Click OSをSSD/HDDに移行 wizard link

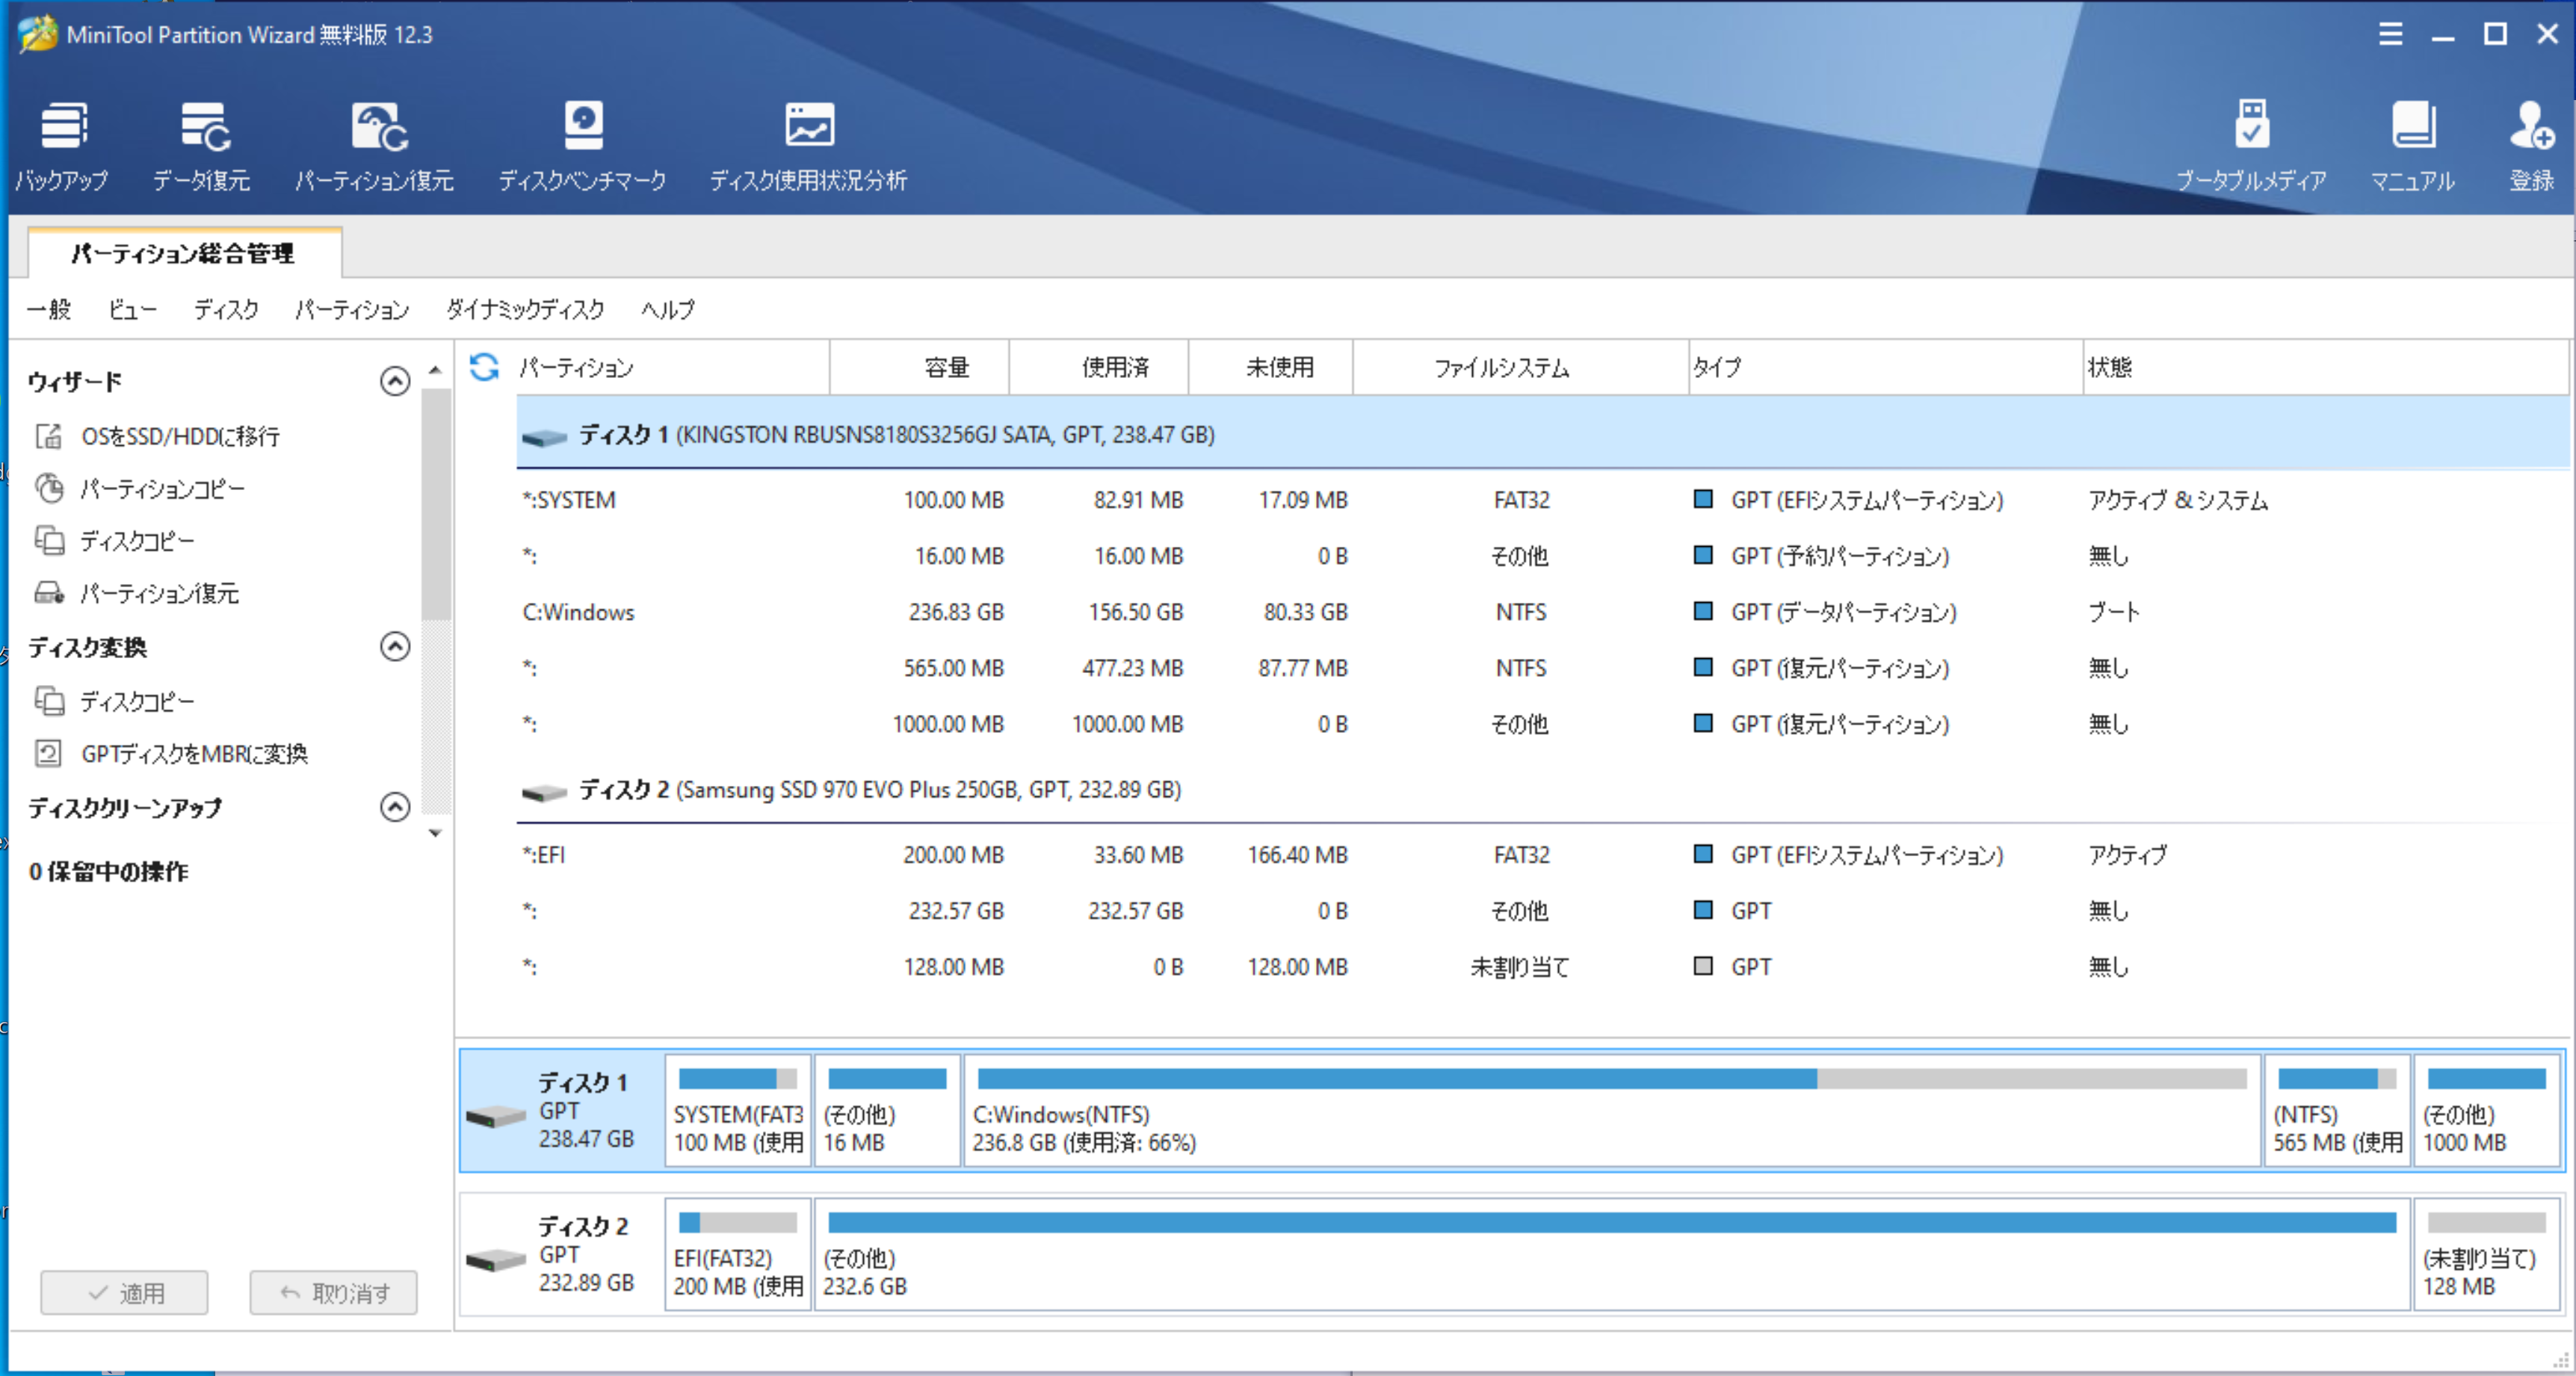(180, 437)
